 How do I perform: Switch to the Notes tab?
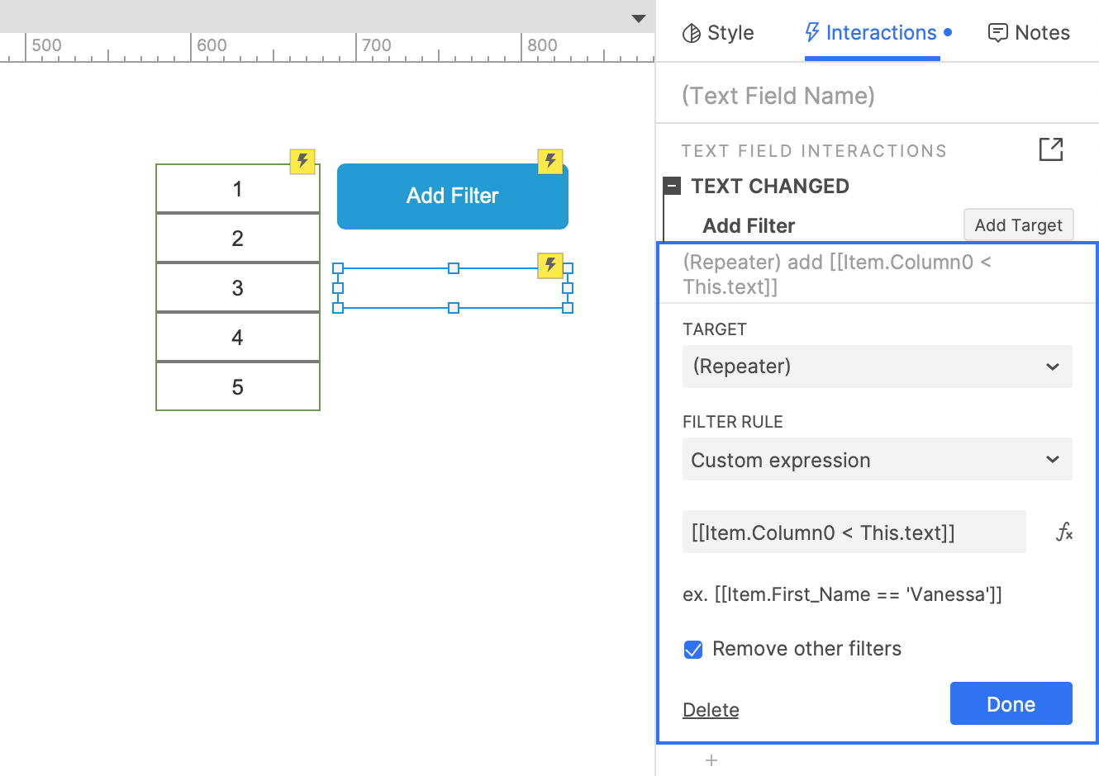pyautogui.click(x=1029, y=33)
